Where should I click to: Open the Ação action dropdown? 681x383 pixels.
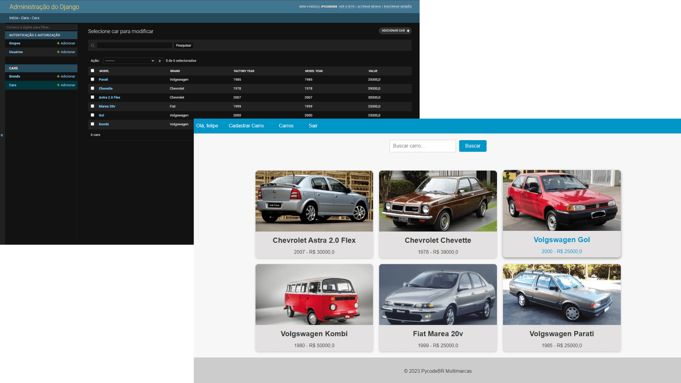point(129,61)
